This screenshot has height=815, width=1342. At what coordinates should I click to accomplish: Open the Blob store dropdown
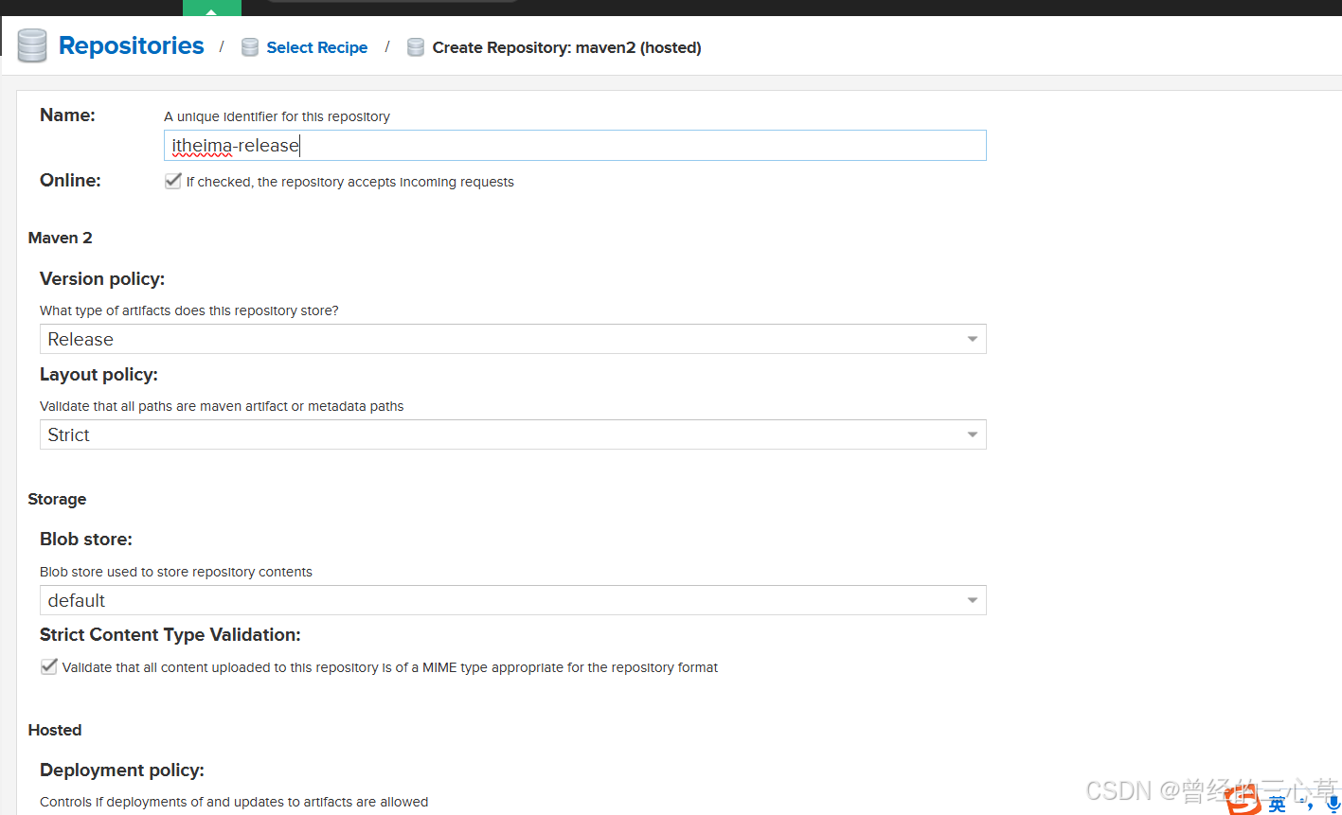click(x=512, y=600)
